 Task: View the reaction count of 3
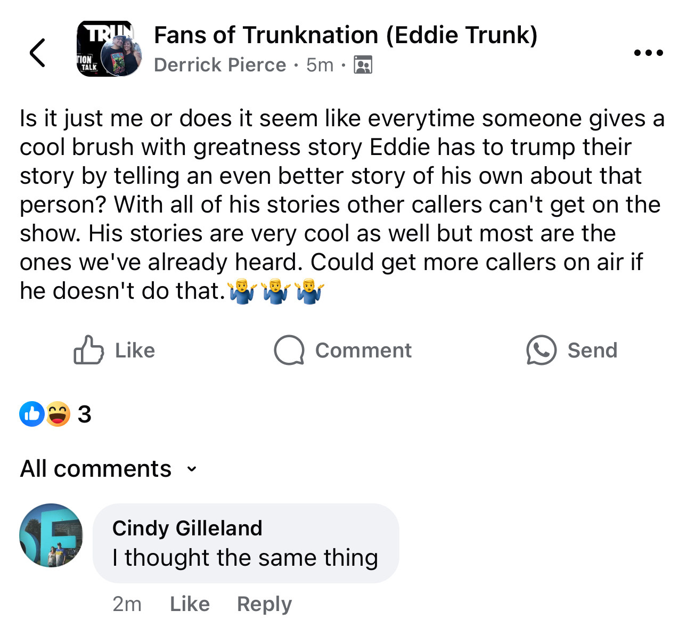point(84,414)
